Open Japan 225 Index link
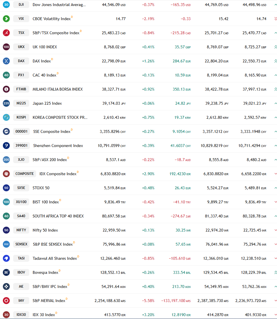 click(x=47, y=103)
